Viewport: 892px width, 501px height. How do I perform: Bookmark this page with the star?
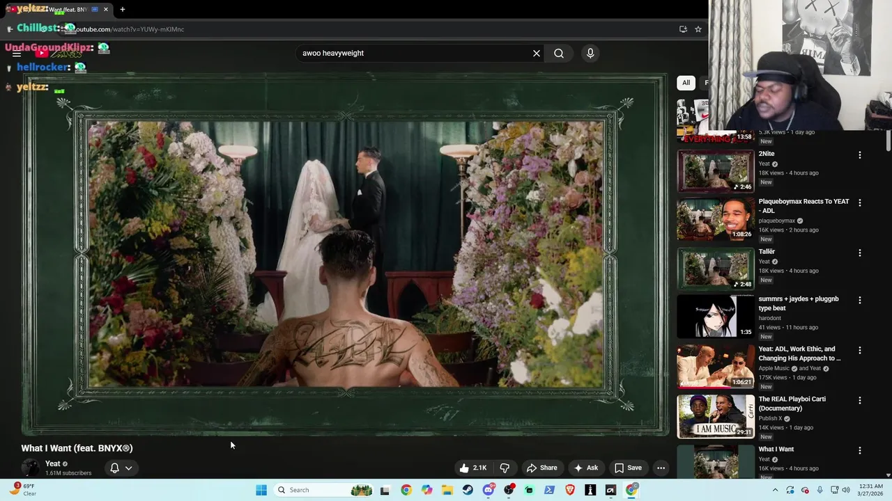coord(698,29)
